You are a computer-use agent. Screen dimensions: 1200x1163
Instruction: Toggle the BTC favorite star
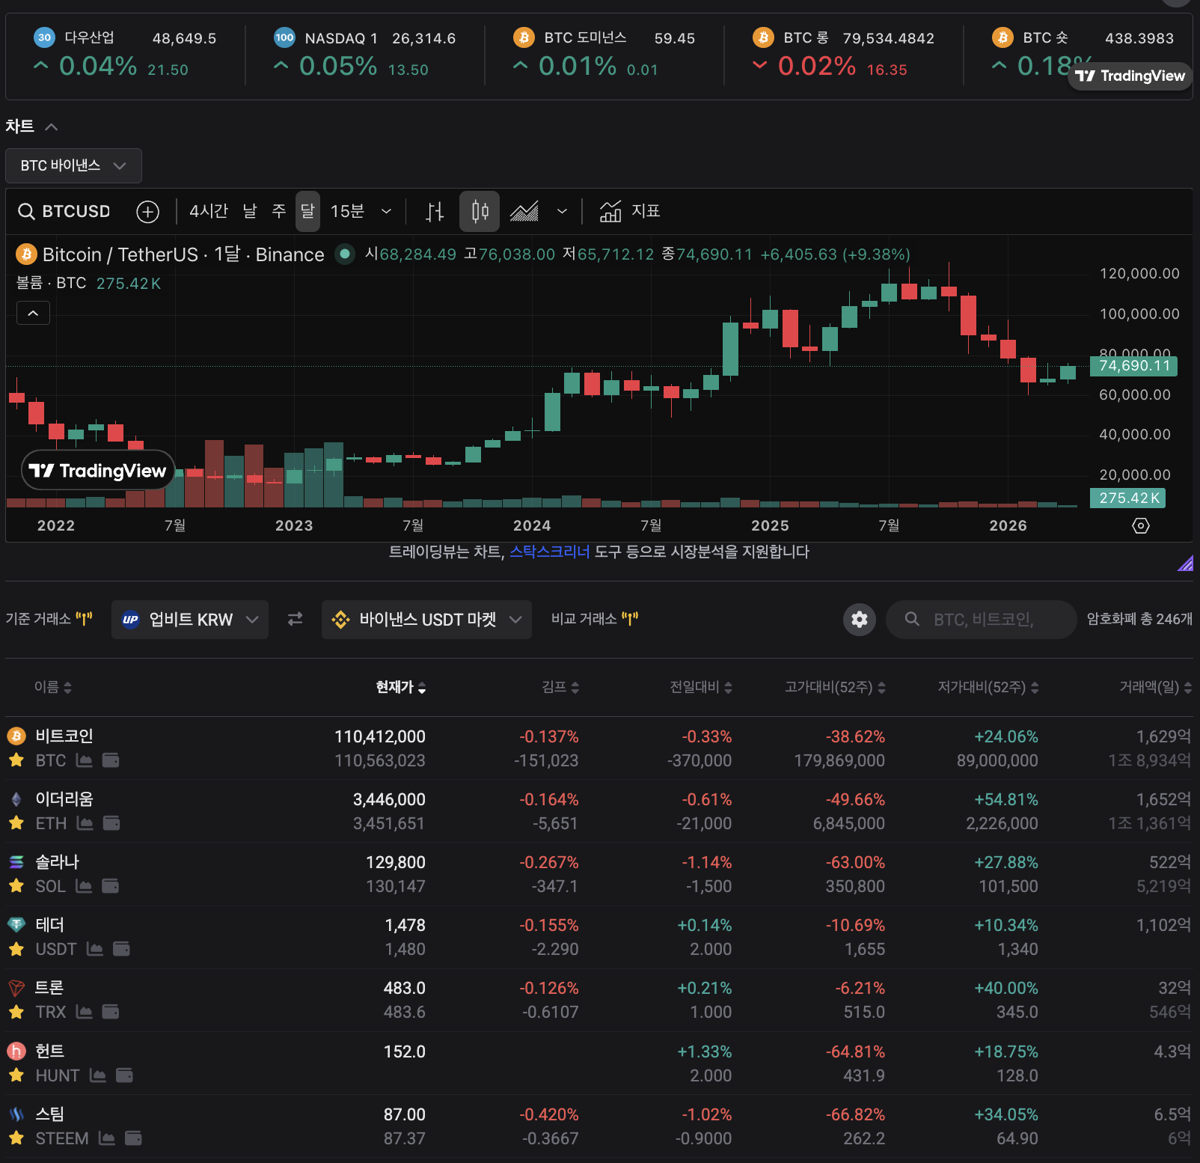tap(16, 760)
